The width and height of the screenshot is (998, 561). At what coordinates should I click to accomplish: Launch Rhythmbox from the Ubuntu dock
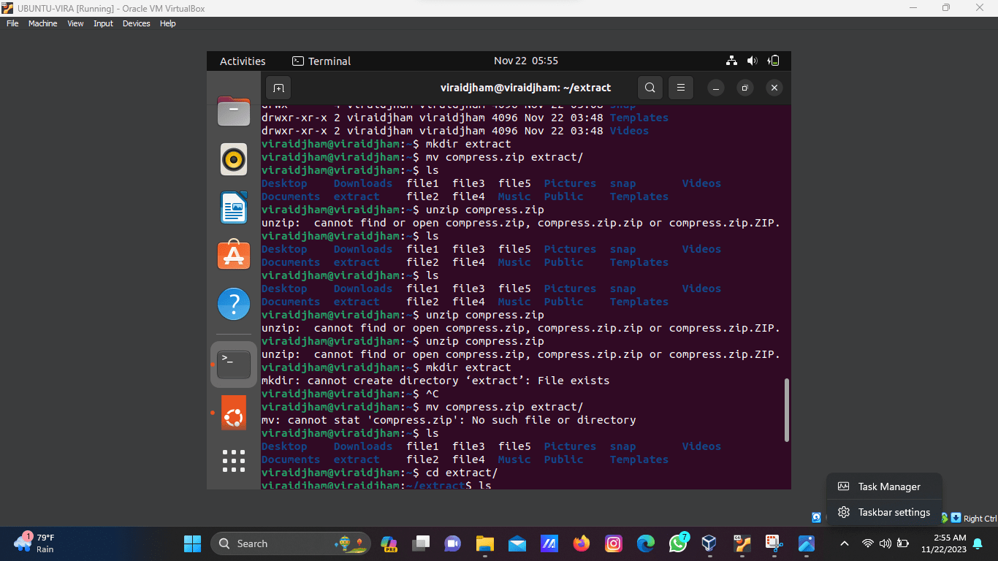pos(234,159)
